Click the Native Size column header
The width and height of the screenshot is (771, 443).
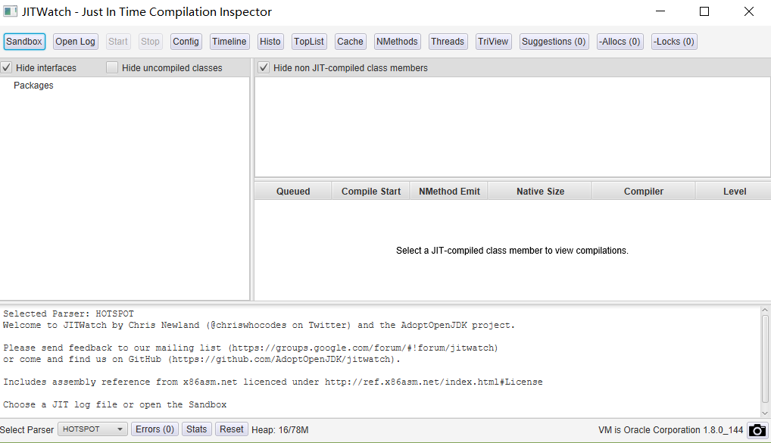pyautogui.click(x=540, y=192)
